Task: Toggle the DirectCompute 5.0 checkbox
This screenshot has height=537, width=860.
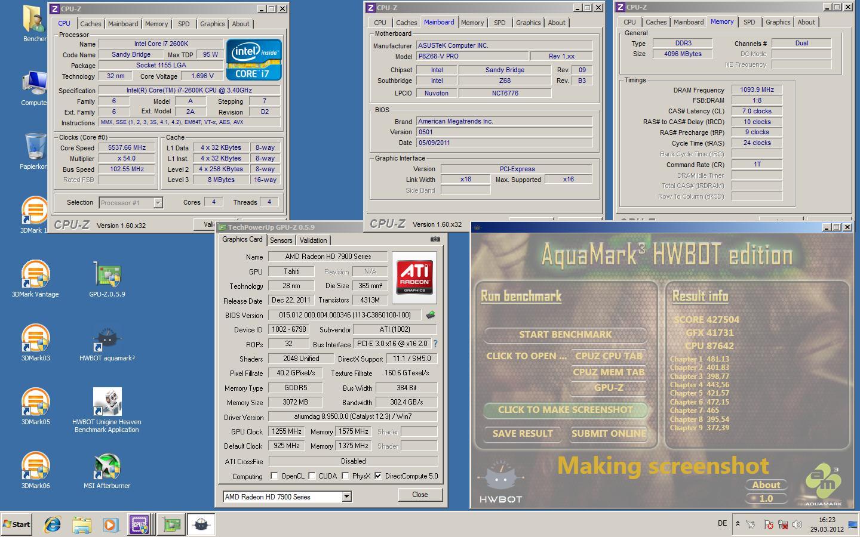Action: [378, 476]
